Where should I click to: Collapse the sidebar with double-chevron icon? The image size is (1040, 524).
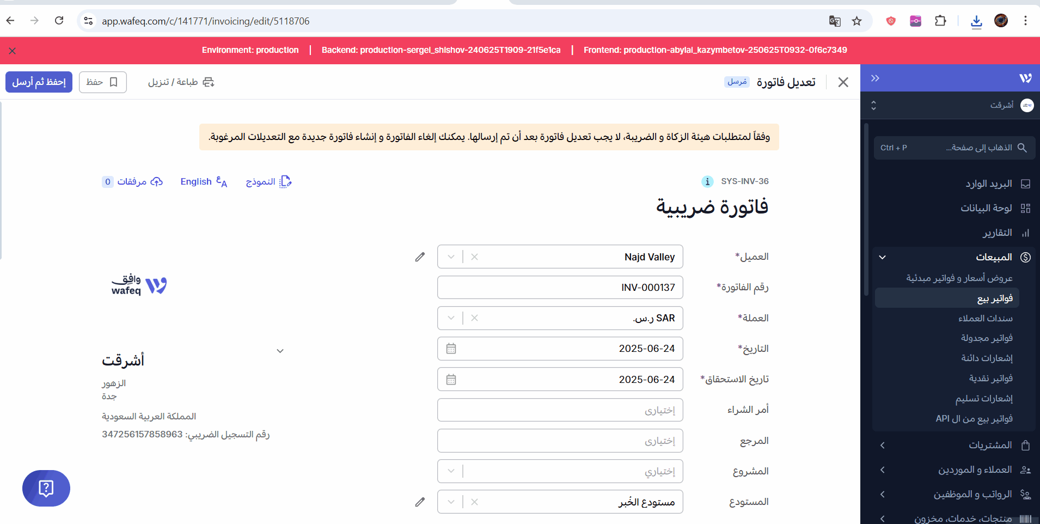coord(875,78)
